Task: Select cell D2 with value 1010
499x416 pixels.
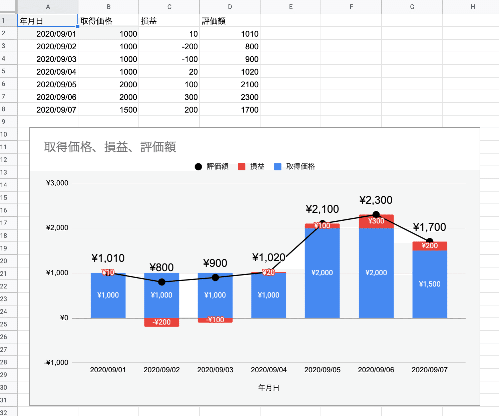Action: tap(230, 34)
